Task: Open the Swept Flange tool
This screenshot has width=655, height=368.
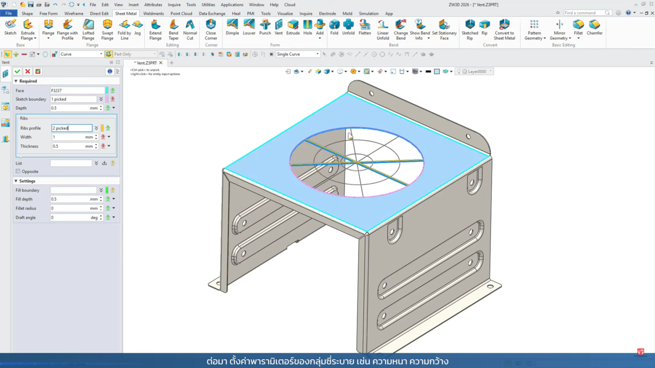Action: pos(107,29)
